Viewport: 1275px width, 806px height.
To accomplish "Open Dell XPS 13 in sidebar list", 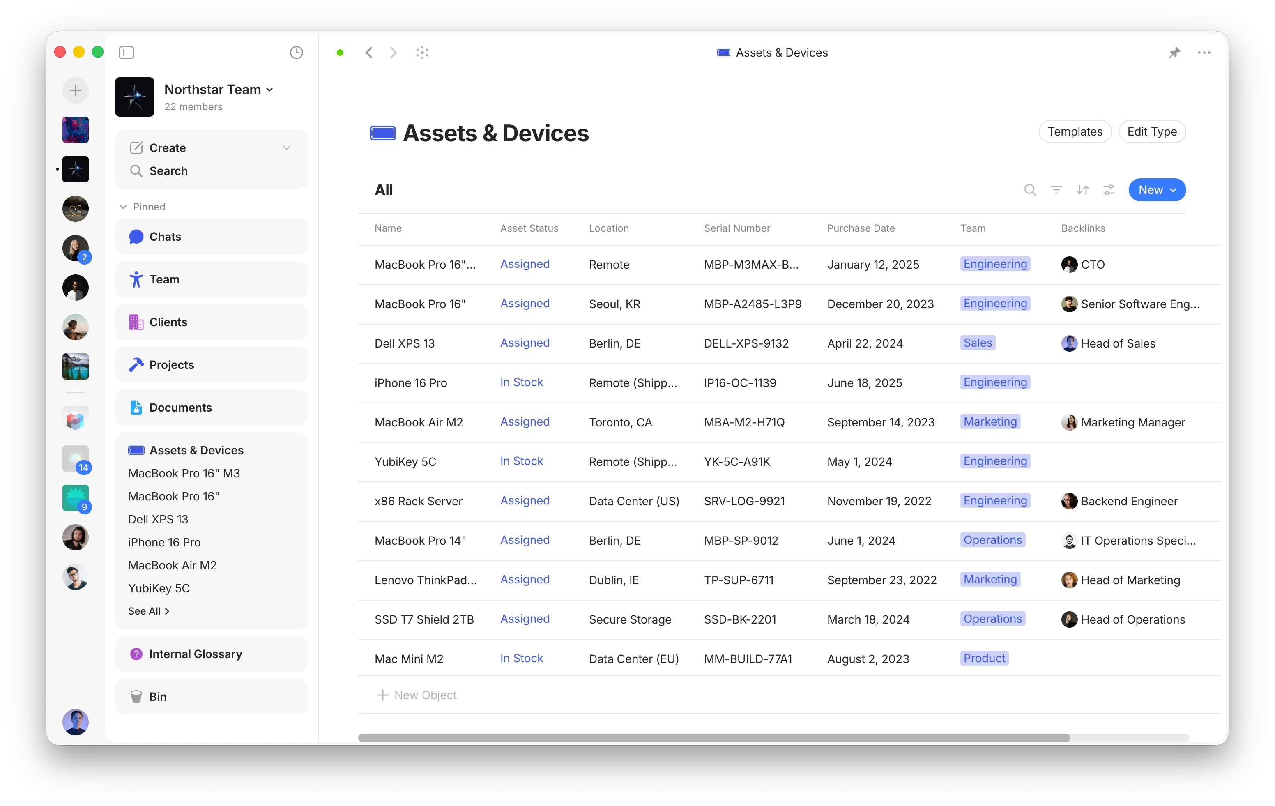I will click(x=158, y=519).
